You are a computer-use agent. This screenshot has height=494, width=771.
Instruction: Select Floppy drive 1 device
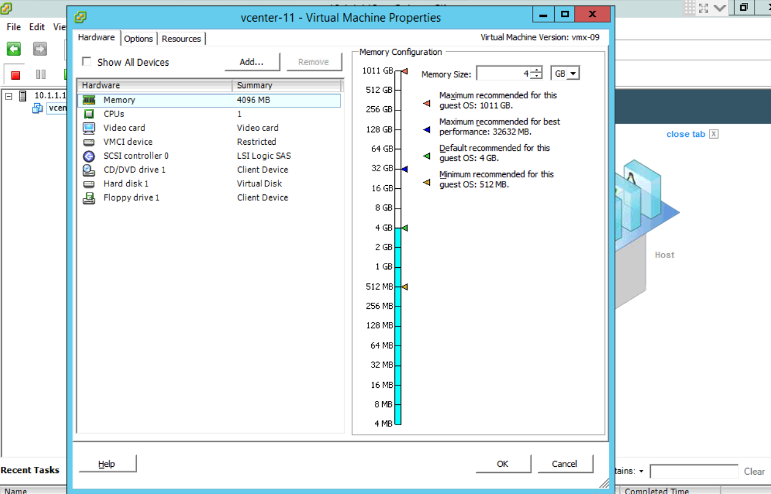[131, 197]
